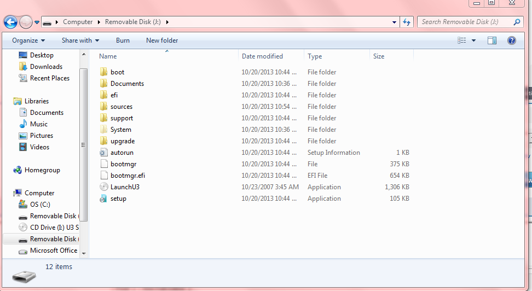Click the 1,306 KB size value
The height and width of the screenshot is (291, 532).
(397, 187)
